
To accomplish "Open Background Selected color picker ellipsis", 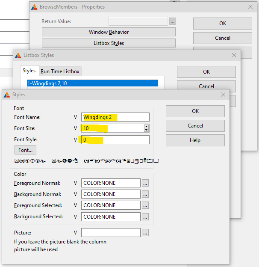I will [145, 217].
